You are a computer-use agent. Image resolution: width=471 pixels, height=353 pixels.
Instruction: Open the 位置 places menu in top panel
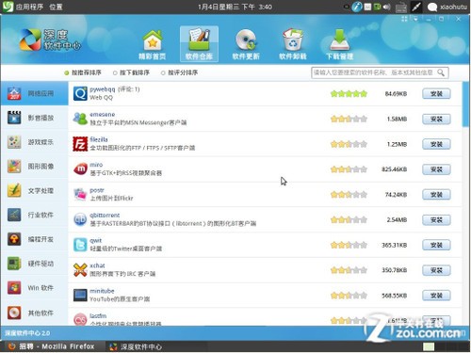coord(56,7)
